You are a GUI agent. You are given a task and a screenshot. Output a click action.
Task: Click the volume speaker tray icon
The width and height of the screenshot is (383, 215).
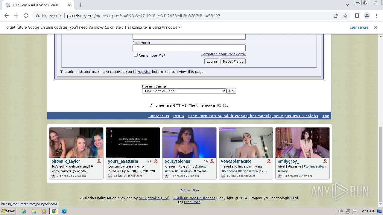(340, 211)
